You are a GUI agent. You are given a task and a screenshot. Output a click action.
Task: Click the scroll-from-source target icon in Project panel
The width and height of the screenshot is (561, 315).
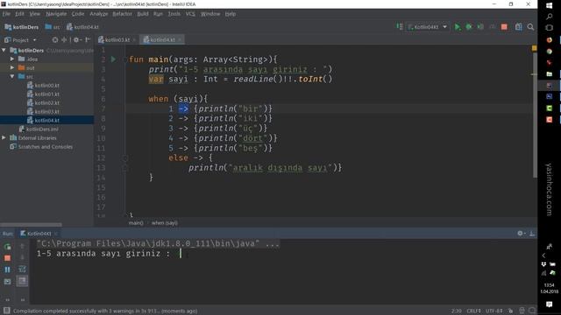point(55,40)
